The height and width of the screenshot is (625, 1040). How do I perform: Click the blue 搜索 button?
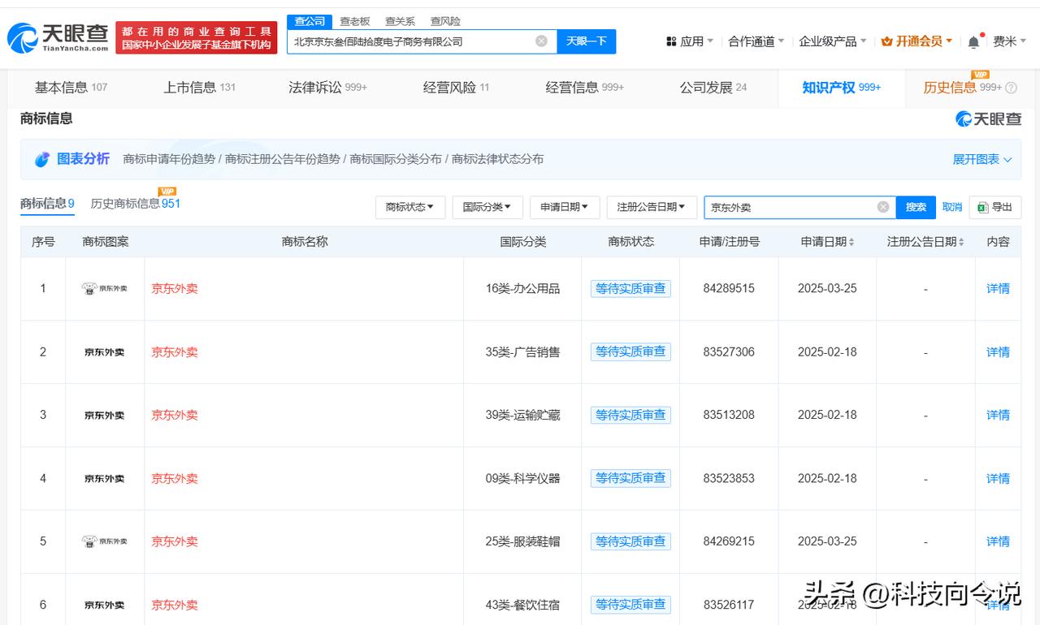[x=916, y=207]
